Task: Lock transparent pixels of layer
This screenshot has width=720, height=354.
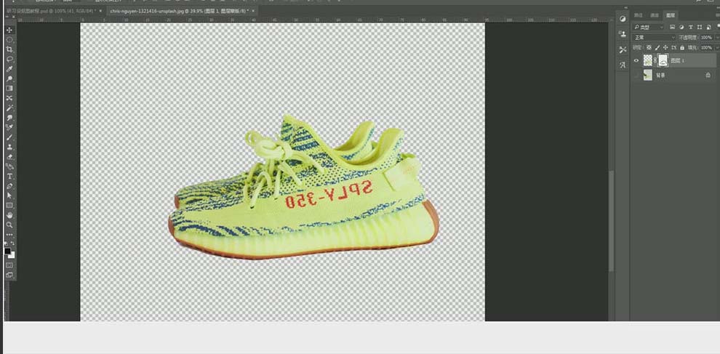Action: pos(649,48)
